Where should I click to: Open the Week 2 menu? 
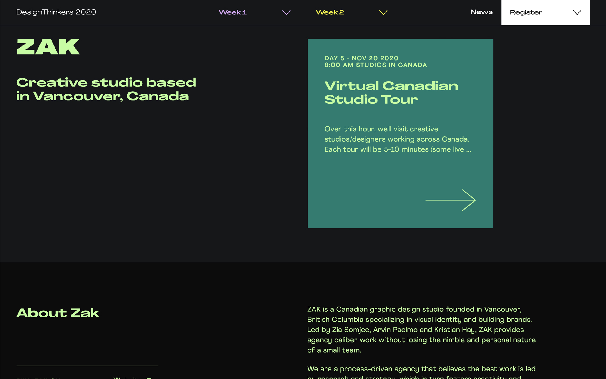(x=330, y=12)
